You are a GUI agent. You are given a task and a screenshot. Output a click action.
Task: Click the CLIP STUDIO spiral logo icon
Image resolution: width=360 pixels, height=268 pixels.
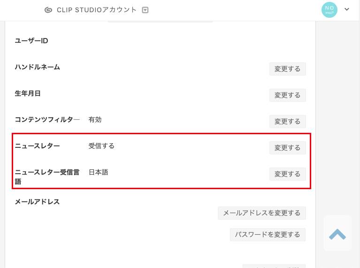point(48,10)
